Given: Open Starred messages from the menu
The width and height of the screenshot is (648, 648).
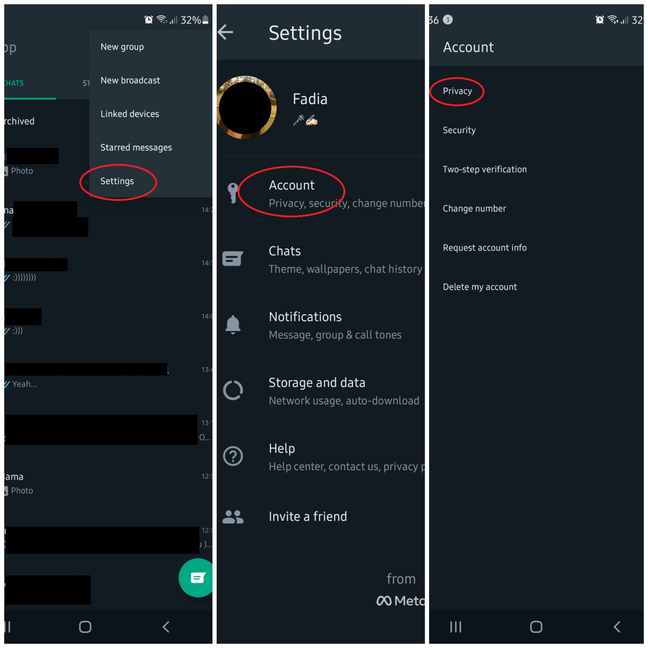Looking at the screenshot, I should [x=136, y=147].
